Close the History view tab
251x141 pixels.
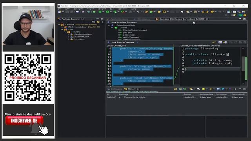138,89
